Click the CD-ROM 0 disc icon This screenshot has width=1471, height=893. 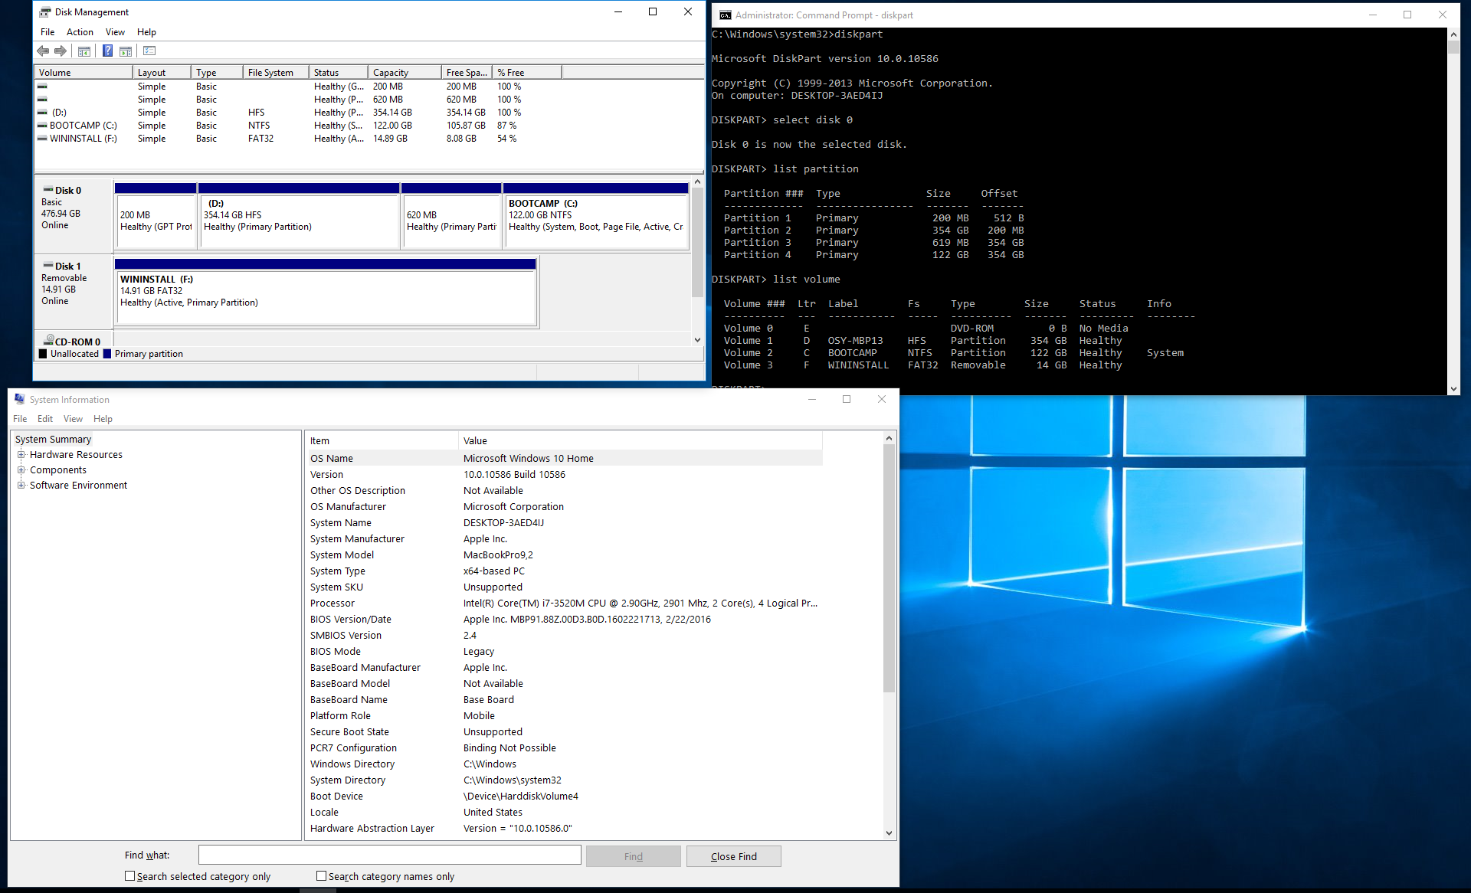[x=48, y=341]
